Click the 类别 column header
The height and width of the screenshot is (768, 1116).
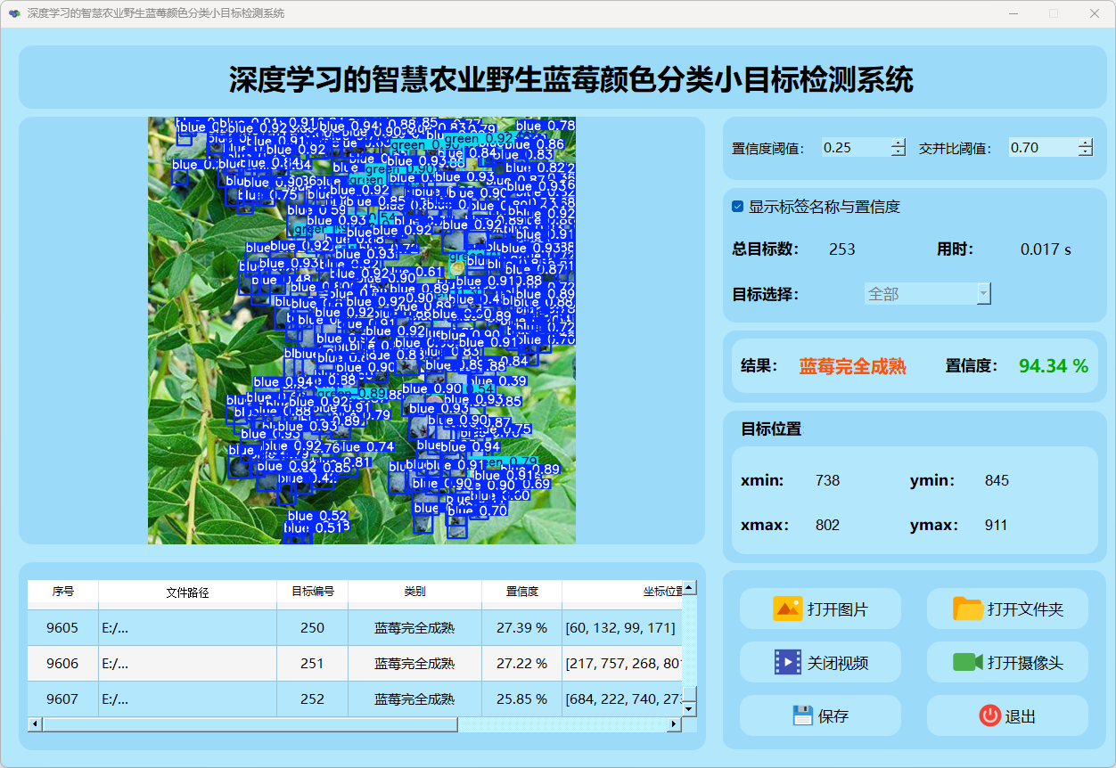[414, 592]
